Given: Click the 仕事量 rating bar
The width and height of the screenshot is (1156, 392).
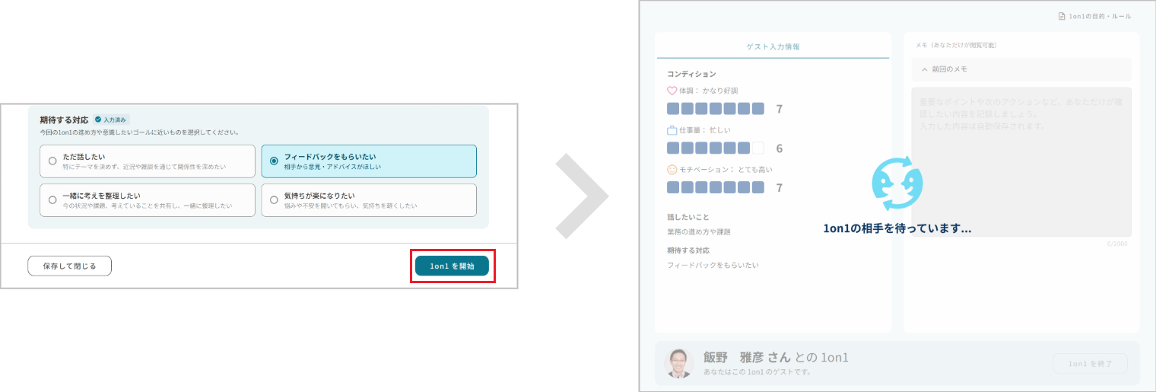Looking at the screenshot, I should click(x=715, y=148).
